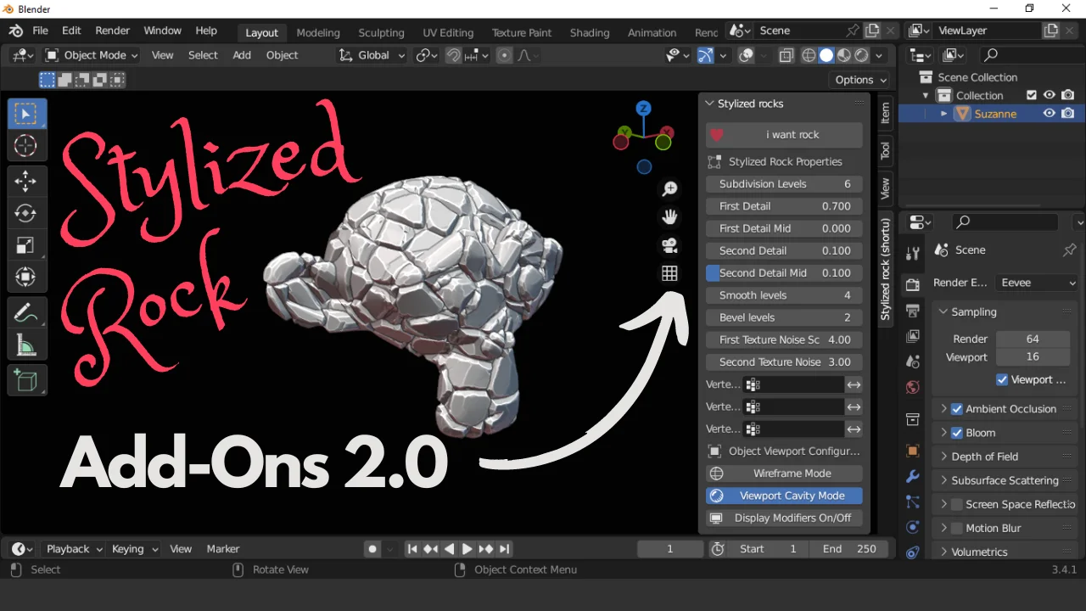1086x611 pixels.
Task: Click the Add Cube tool icon
Action: tap(26, 380)
